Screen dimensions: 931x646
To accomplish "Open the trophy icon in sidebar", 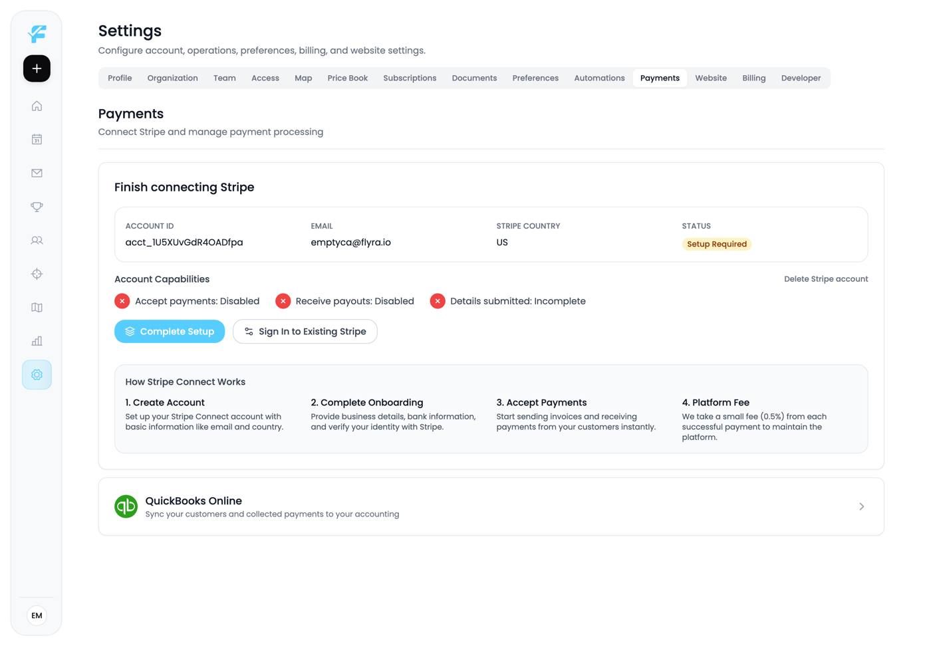I will (x=37, y=207).
